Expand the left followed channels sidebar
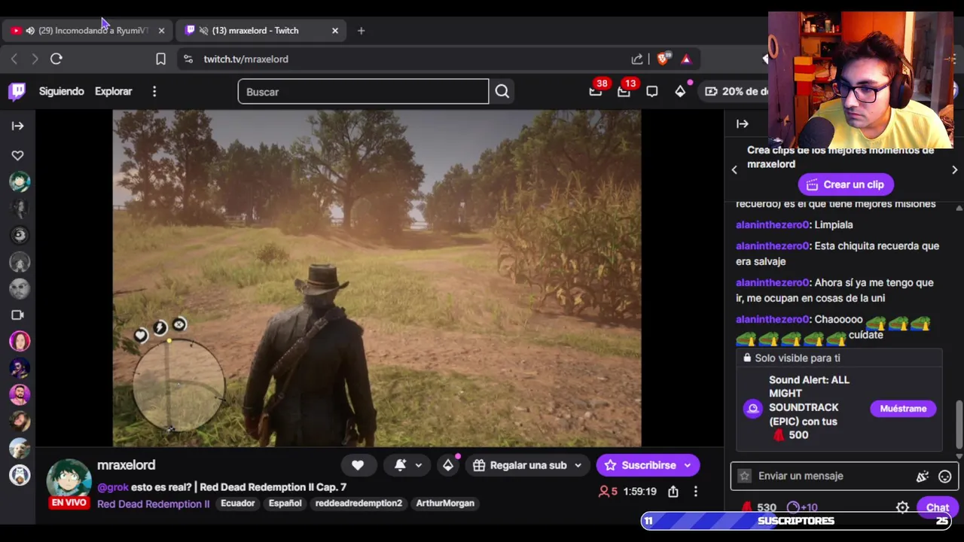Viewport: 964px width, 542px height. 18,126
